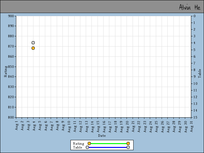Click the "Date" x-axis title
The height and width of the screenshot is (153, 204).
point(102,135)
